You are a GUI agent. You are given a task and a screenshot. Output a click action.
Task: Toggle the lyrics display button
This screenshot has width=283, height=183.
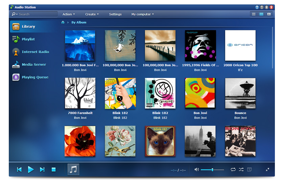pyautogui.click(x=249, y=170)
